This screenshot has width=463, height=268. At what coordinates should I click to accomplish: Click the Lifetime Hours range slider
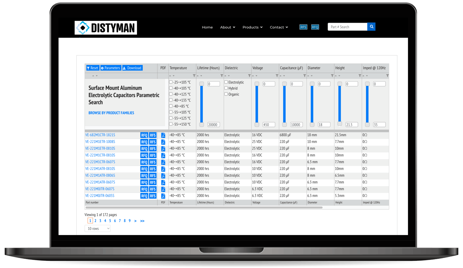point(202,104)
